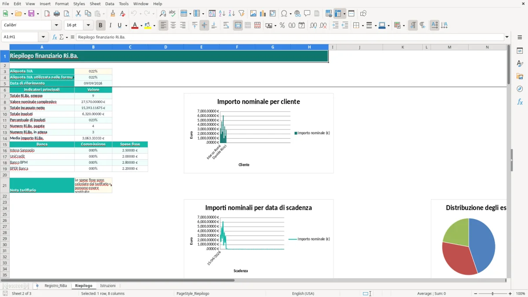Viewport: 528px width, 297px height.
Task: Open the Font Size dropdown
Action: (x=88, y=26)
